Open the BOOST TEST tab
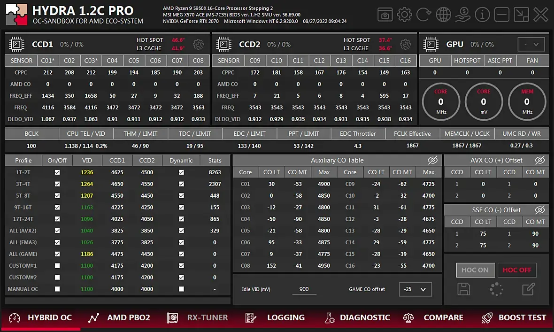The image size is (554, 332). click(514, 317)
